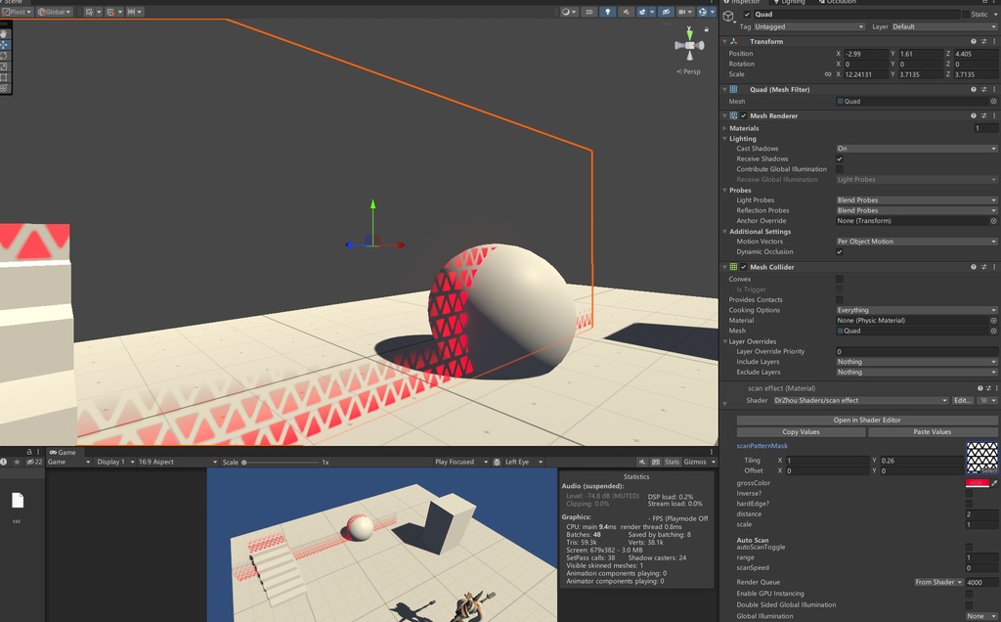Switch to the Lighting tab
1001x622 pixels.
tap(789, 2)
